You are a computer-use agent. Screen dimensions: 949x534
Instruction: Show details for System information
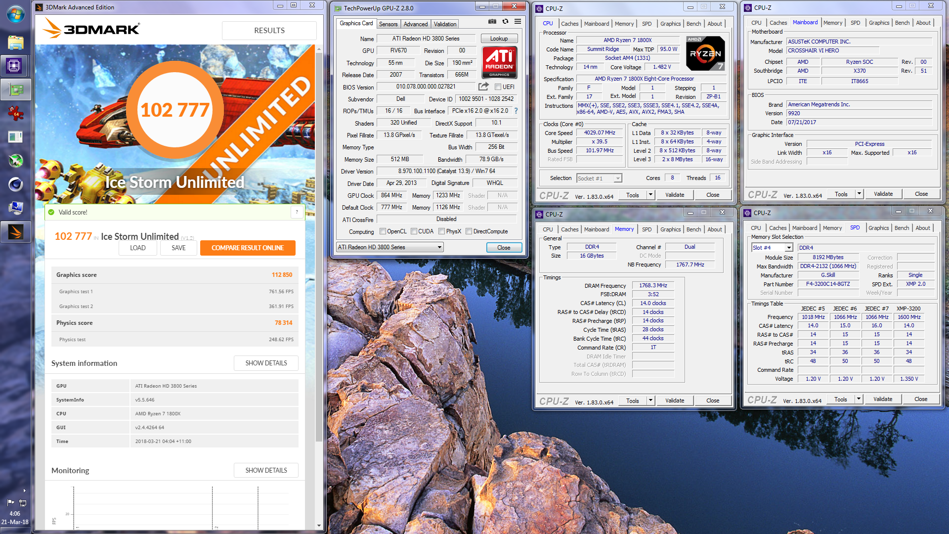[x=266, y=363]
